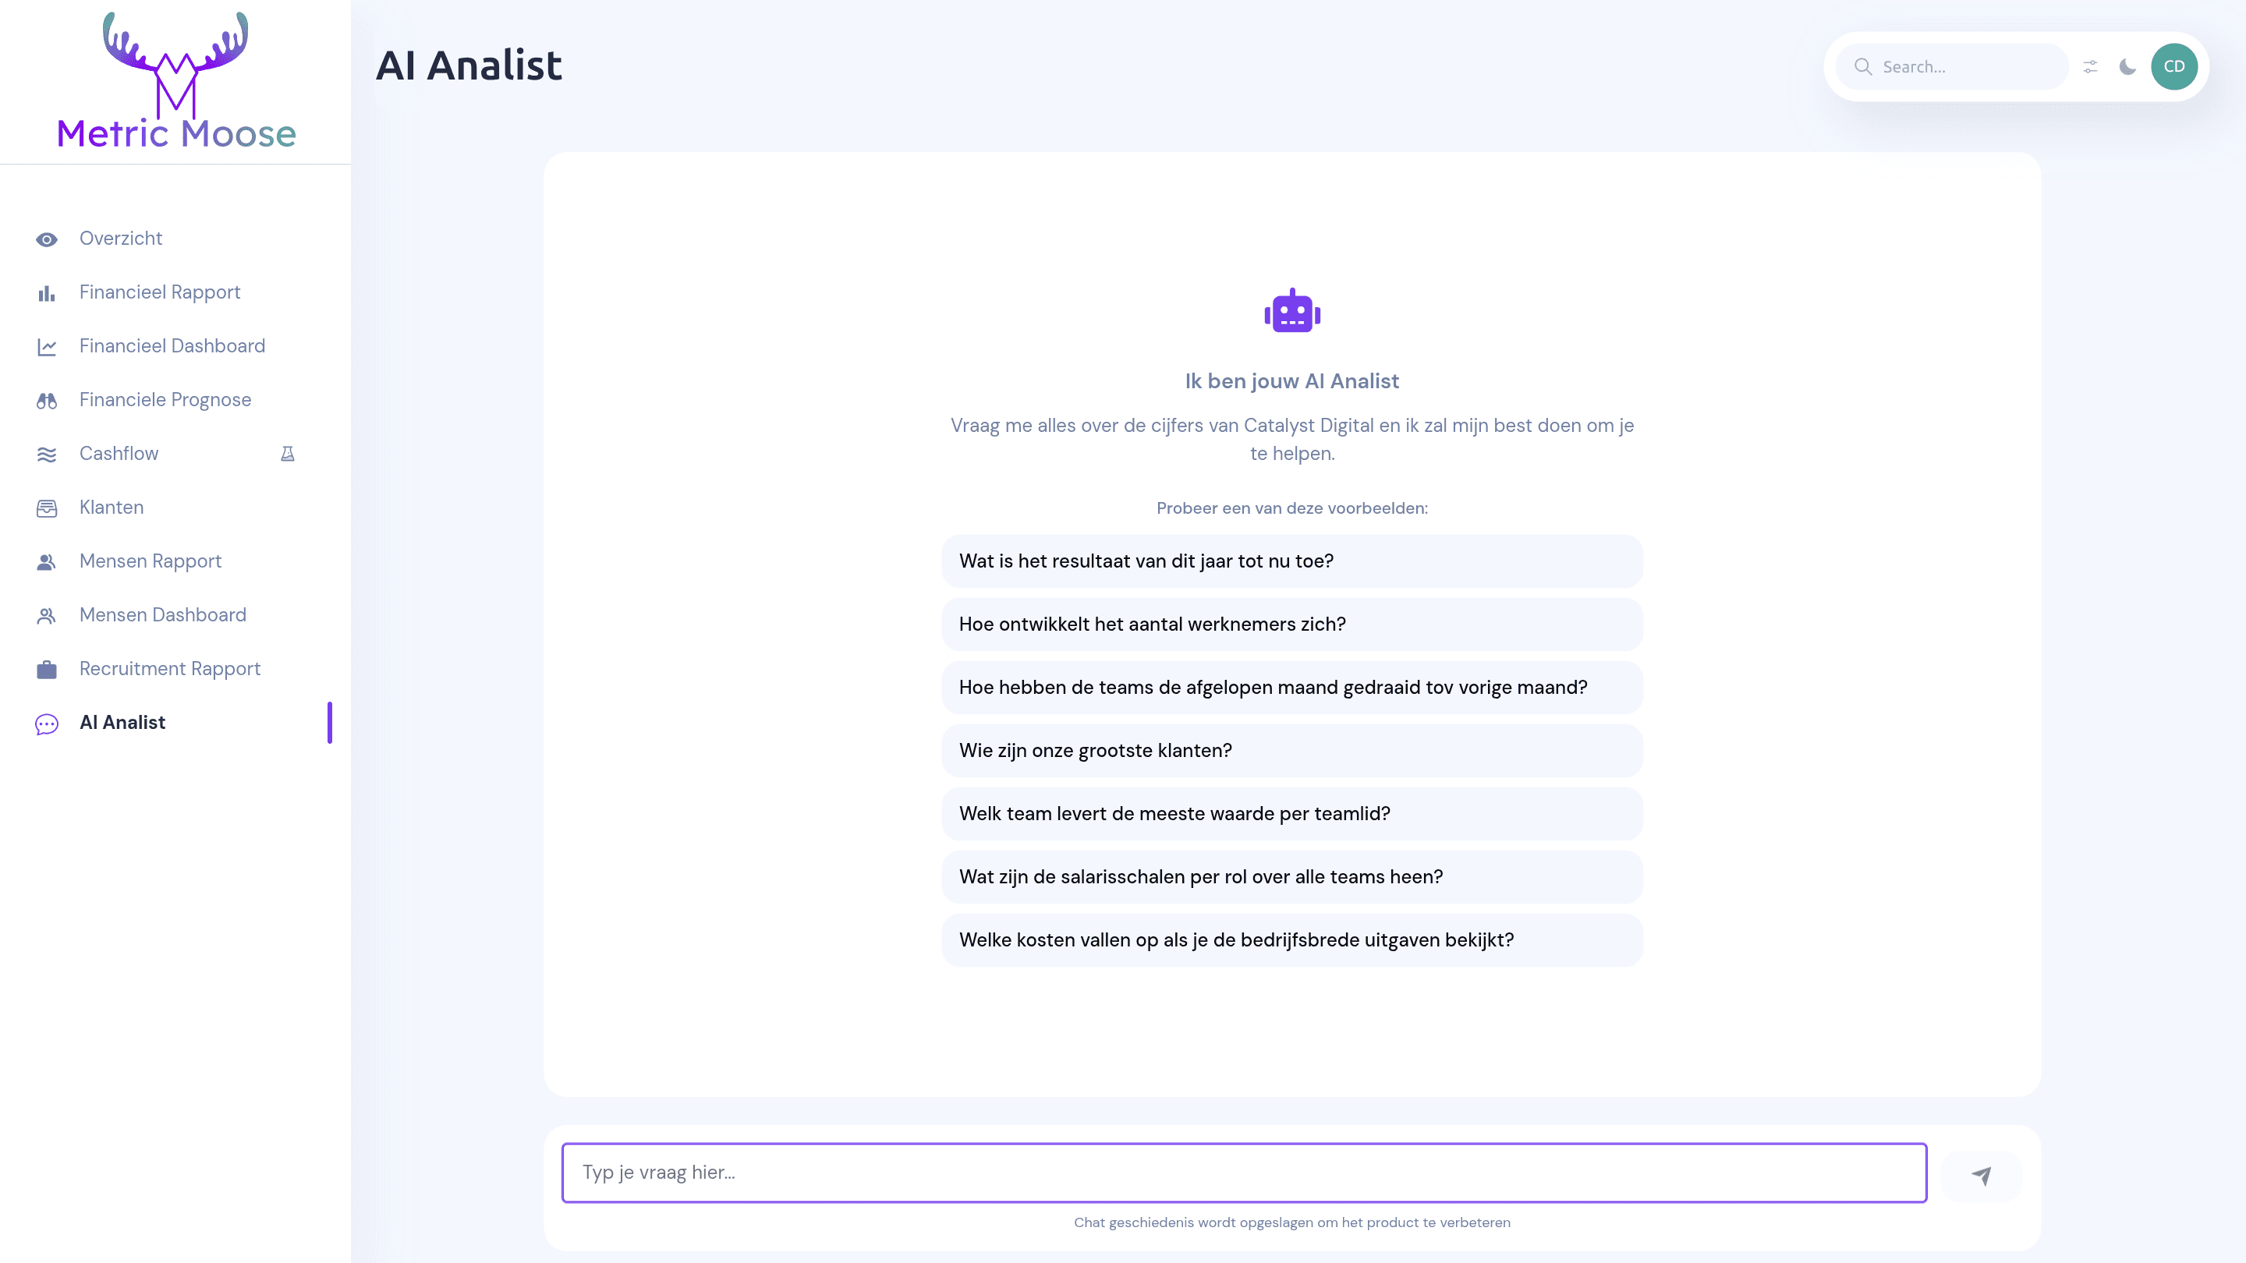Select 'Hoe ontwikkelt het aantal werknemers zich?'
This screenshot has width=2246, height=1263.
click(x=1292, y=624)
